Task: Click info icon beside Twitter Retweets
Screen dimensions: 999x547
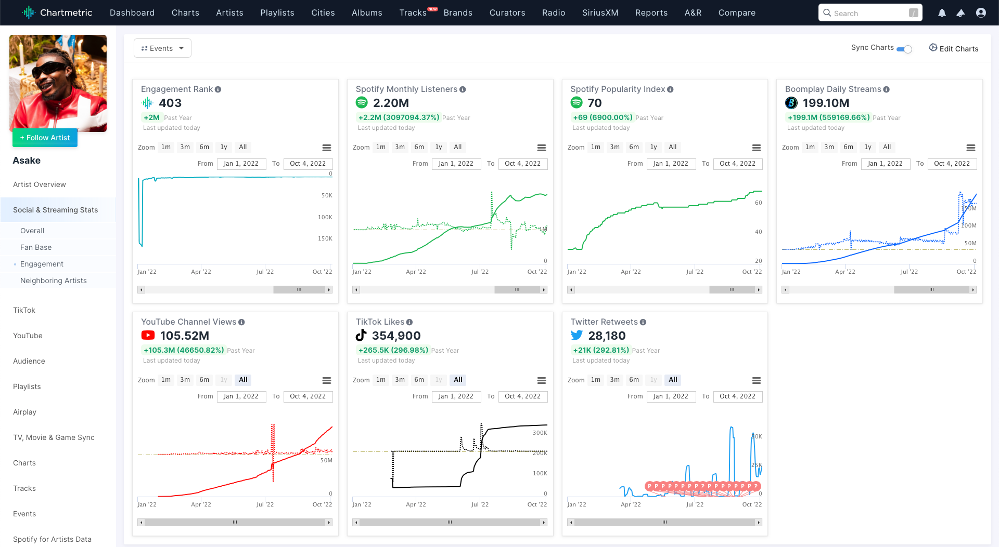Action: click(x=643, y=322)
